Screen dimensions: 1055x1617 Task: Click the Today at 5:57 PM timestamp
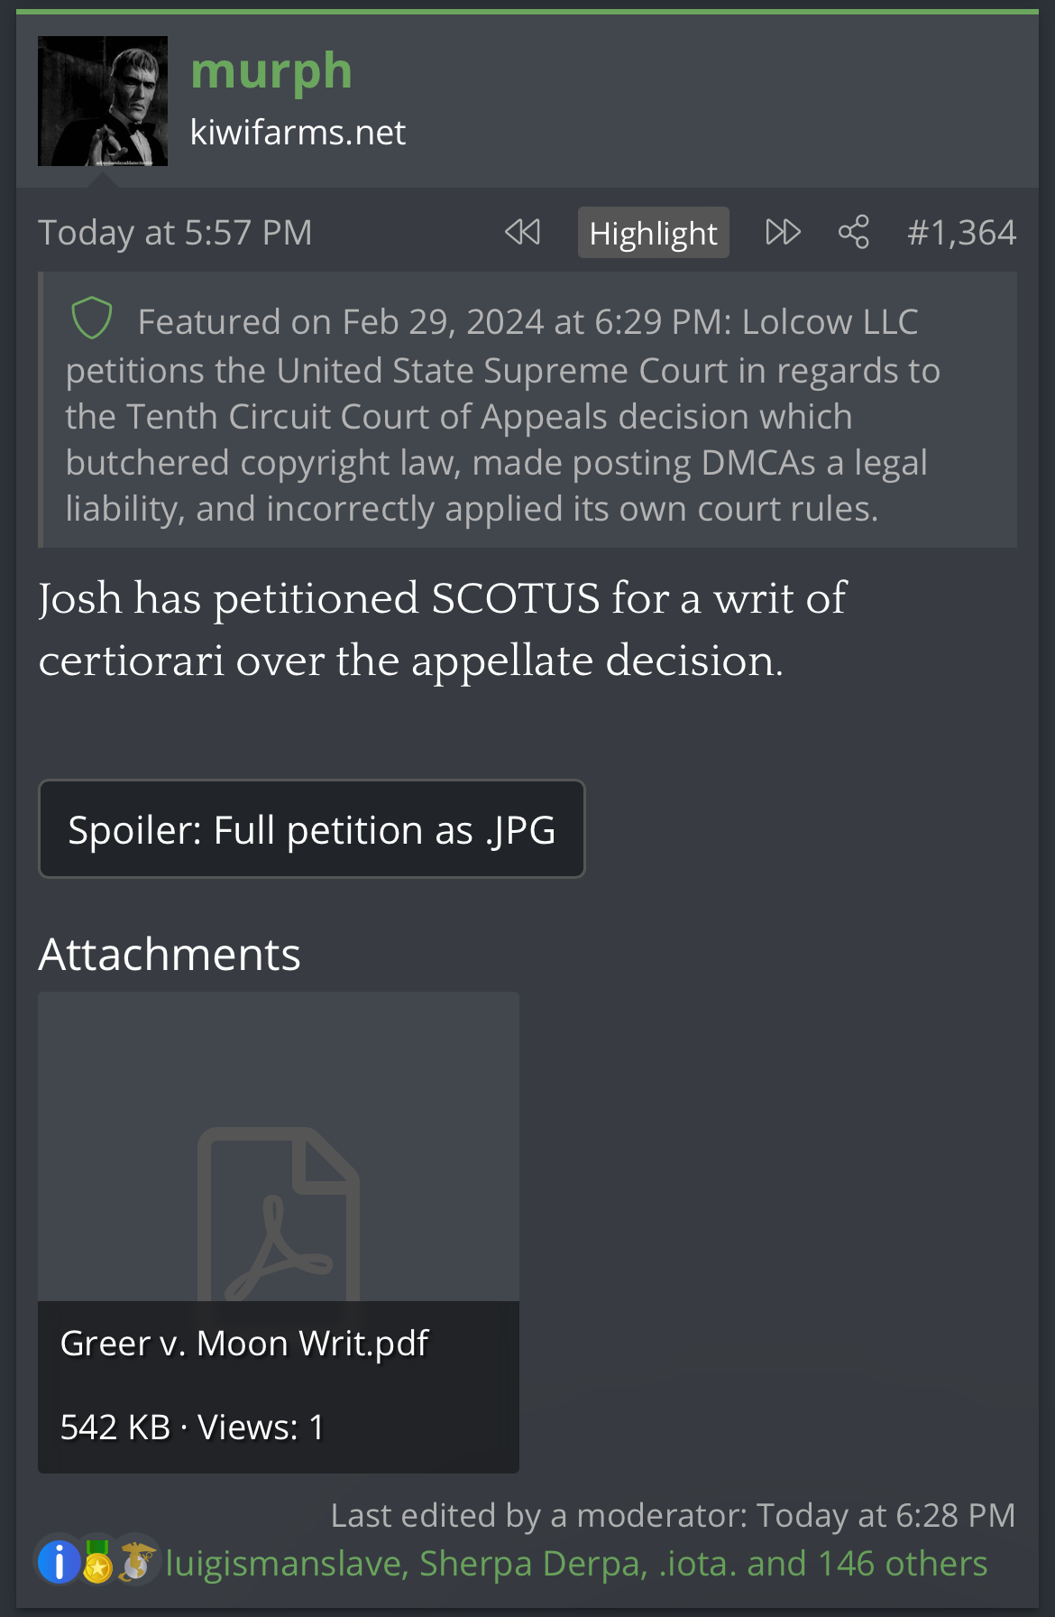coord(175,233)
